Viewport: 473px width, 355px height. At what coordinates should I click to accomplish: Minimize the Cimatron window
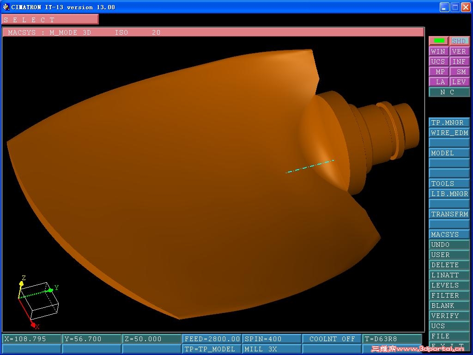[x=444, y=7]
